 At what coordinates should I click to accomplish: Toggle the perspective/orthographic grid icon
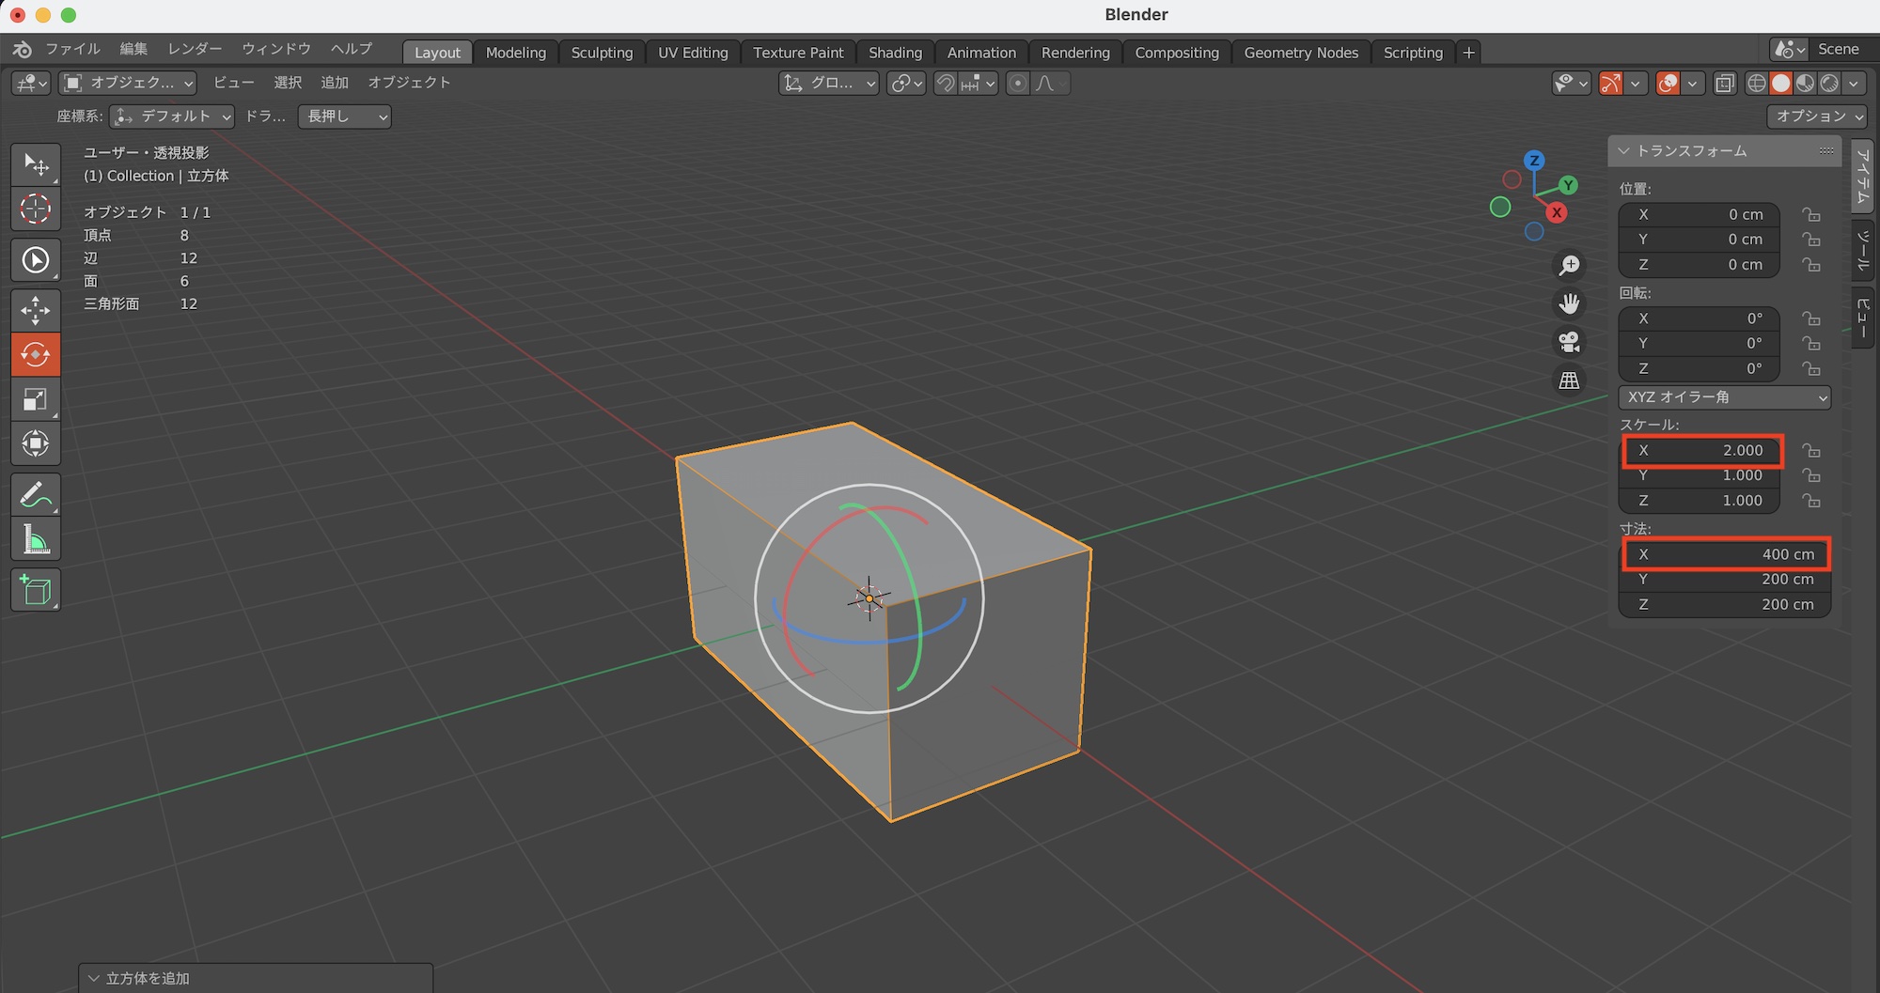pos(1569,380)
